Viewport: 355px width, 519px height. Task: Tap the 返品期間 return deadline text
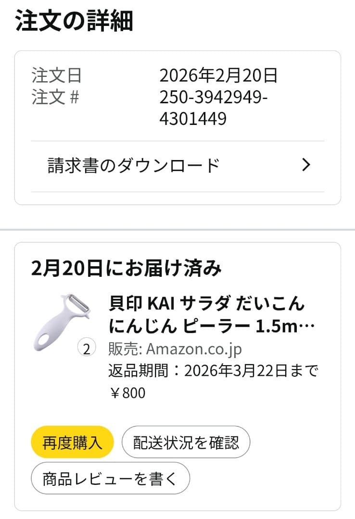pyautogui.click(x=213, y=371)
